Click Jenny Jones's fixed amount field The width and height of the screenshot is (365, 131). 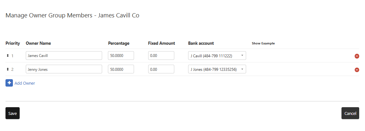click(x=161, y=69)
